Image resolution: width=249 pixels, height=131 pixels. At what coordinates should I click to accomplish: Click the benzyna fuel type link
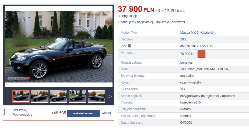pos(186,63)
